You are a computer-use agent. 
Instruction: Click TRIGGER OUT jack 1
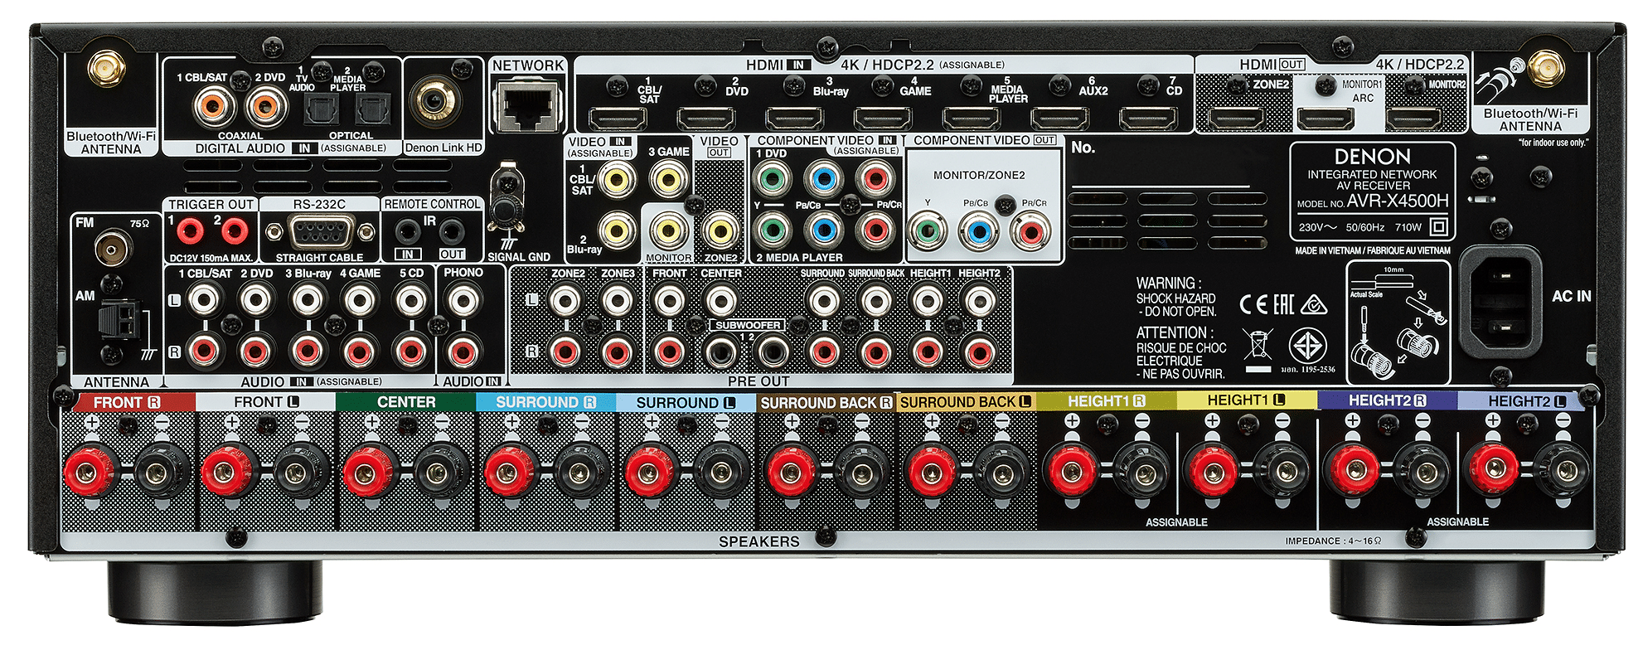tap(191, 230)
